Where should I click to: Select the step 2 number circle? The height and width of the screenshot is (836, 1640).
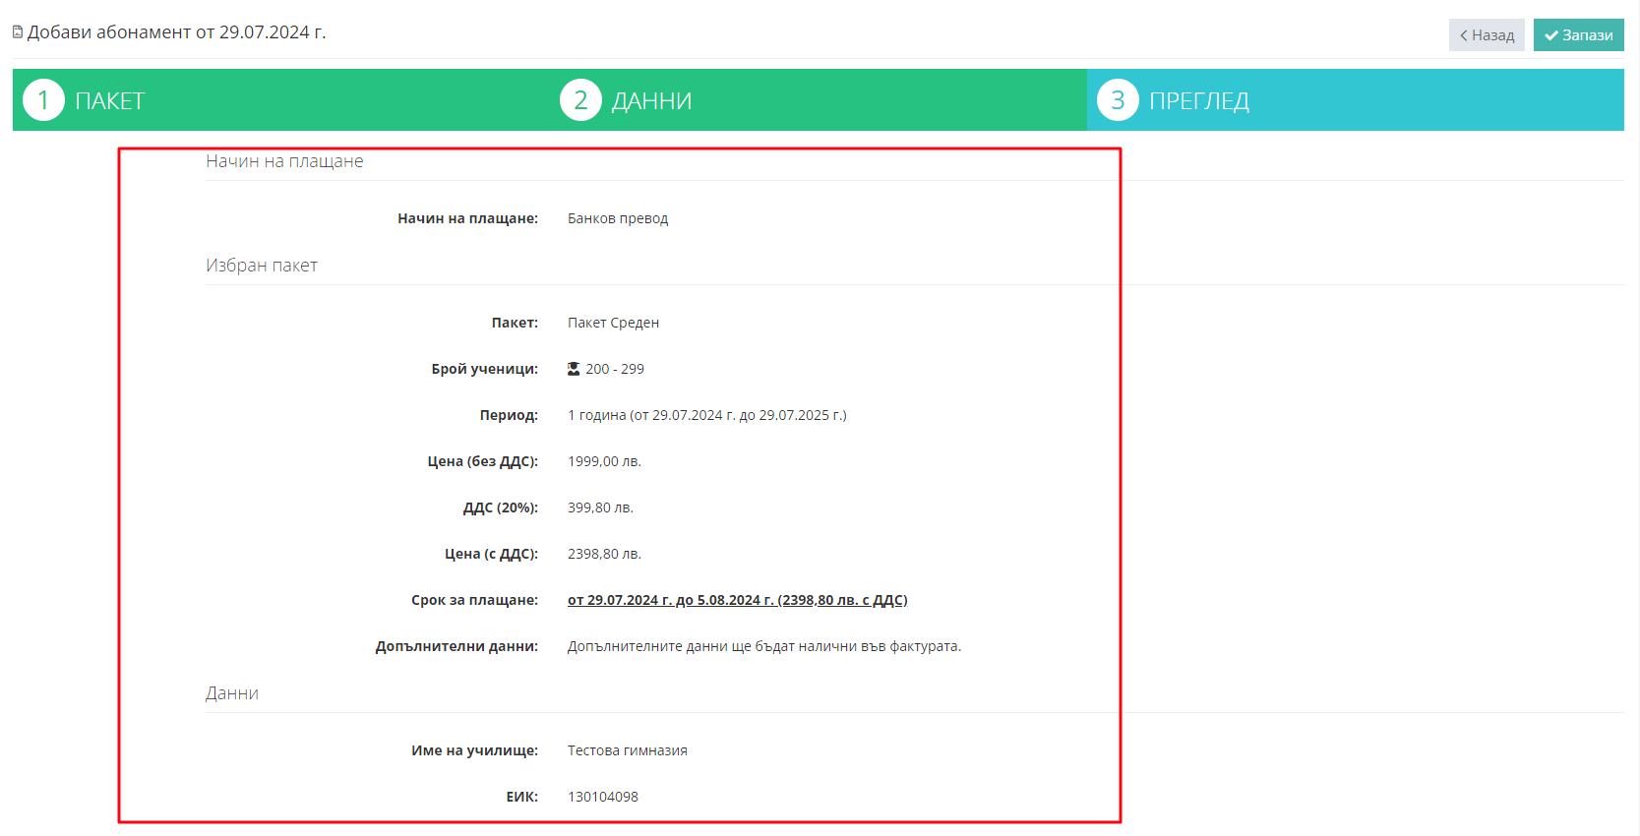tap(580, 100)
